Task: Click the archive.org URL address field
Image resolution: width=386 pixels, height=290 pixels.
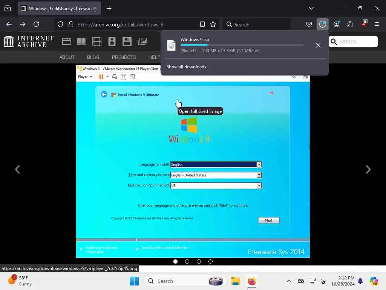Action: click(x=136, y=25)
